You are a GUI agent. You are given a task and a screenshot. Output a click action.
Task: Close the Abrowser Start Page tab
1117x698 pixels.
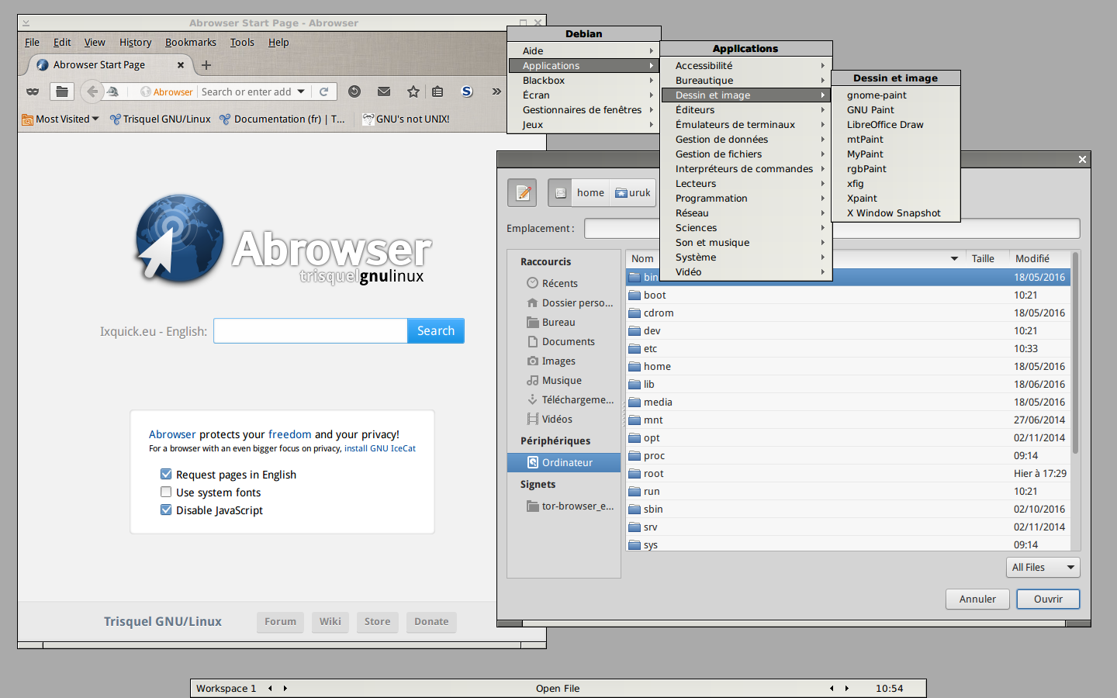coord(181,65)
